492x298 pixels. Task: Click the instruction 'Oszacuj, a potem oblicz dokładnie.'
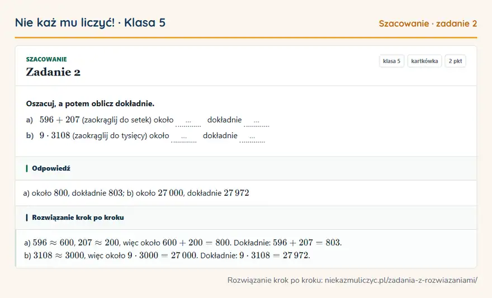[90, 103]
